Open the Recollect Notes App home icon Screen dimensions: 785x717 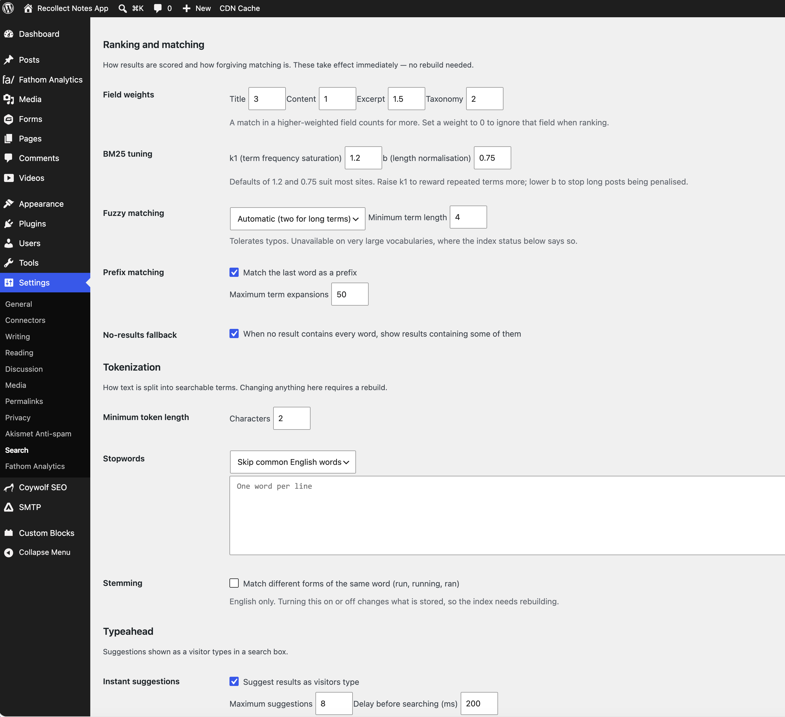[28, 8]
